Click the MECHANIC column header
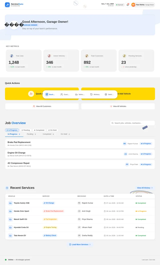Screen dimensions: 160x265 [x=82, y=196]
